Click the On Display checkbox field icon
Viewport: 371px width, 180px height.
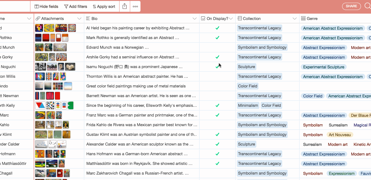[x=203, y=18]
